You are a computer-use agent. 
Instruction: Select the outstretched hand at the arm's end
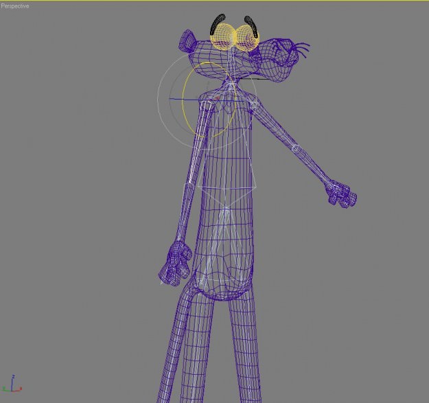(x=341, y=194)
